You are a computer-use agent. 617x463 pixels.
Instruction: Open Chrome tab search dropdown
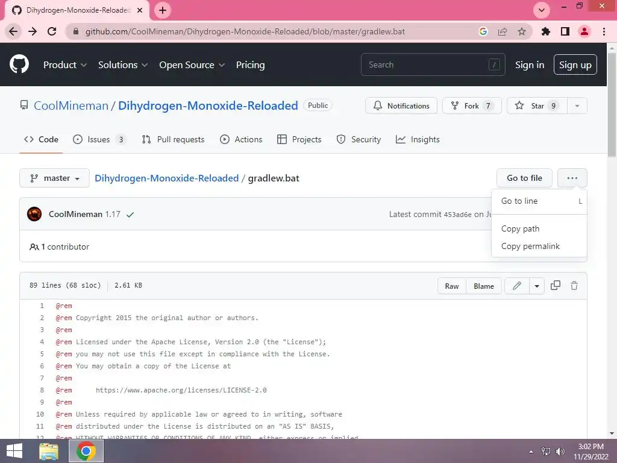542,10
